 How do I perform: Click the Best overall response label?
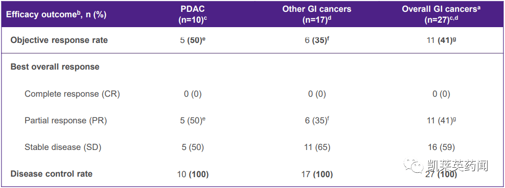(x=55, y=67)
